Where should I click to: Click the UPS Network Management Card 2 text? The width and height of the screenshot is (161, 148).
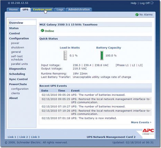pos(111,137)
